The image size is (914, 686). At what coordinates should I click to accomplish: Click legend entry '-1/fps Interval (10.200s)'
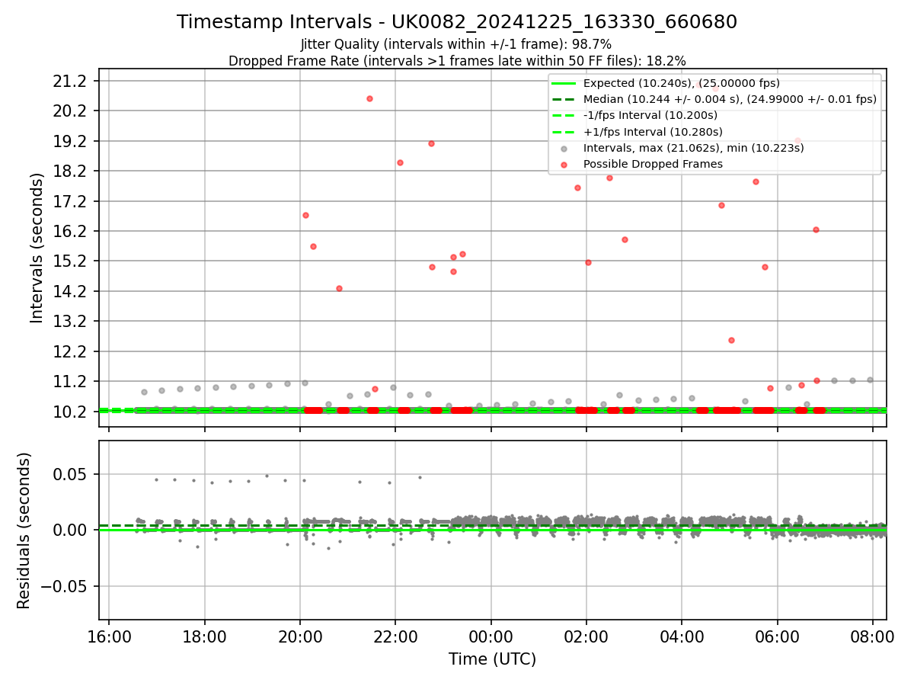pyautogui.click(x=650, y=115)
